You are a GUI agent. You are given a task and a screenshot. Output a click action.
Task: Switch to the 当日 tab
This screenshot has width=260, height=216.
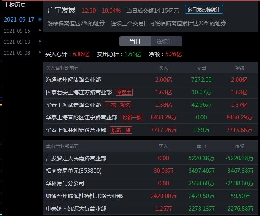point(135,41)
